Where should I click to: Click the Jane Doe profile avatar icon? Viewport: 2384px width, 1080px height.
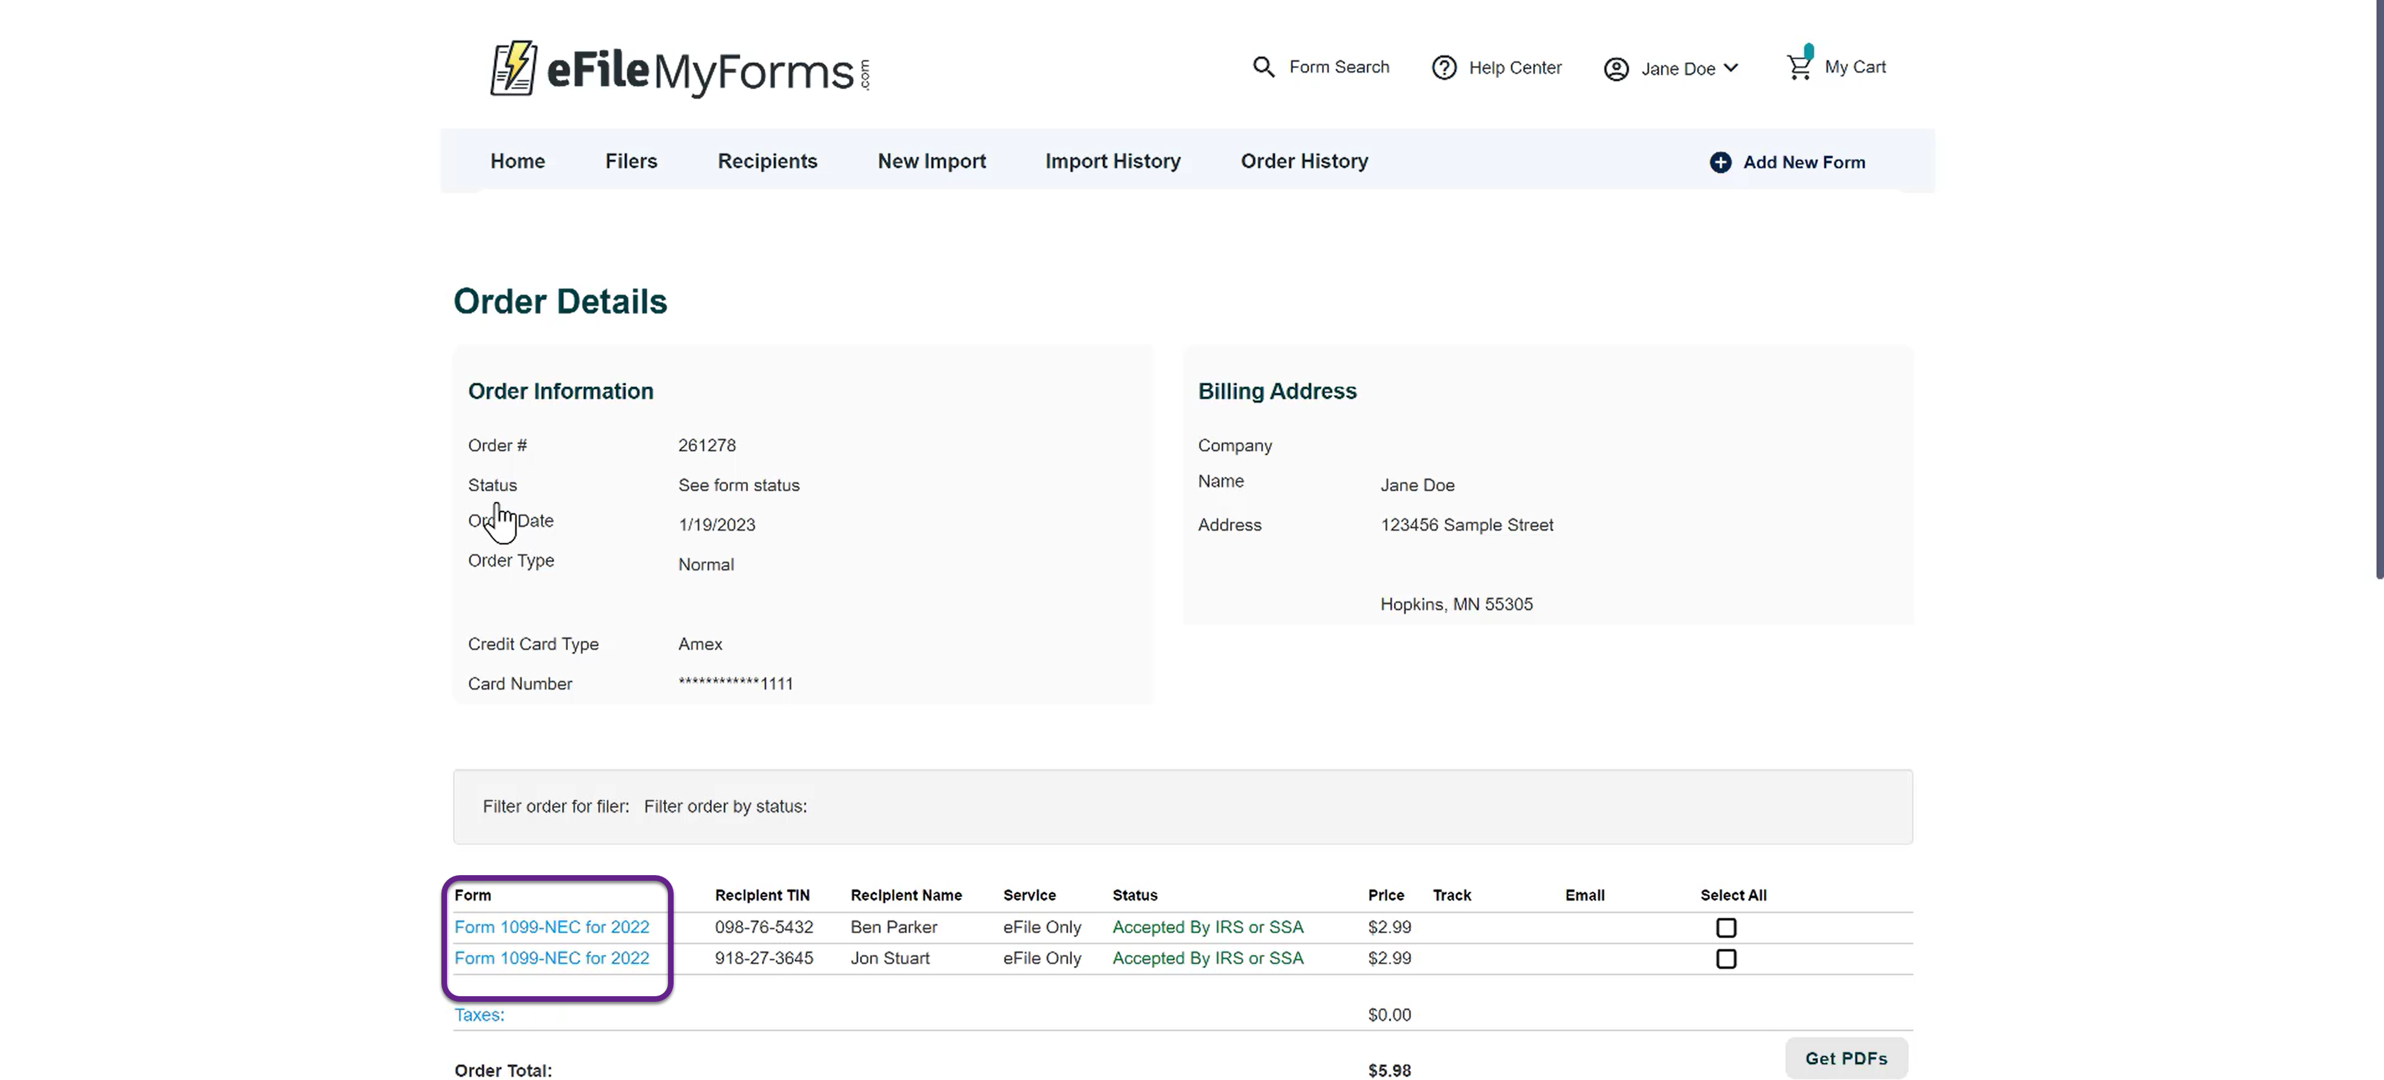1616,70
